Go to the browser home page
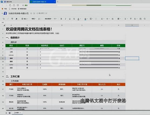The height and width of the screenshot is (115, 150). (14, 5)
